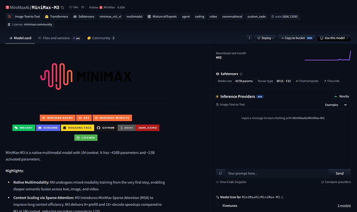Select the agent tag

click(186, 17)
